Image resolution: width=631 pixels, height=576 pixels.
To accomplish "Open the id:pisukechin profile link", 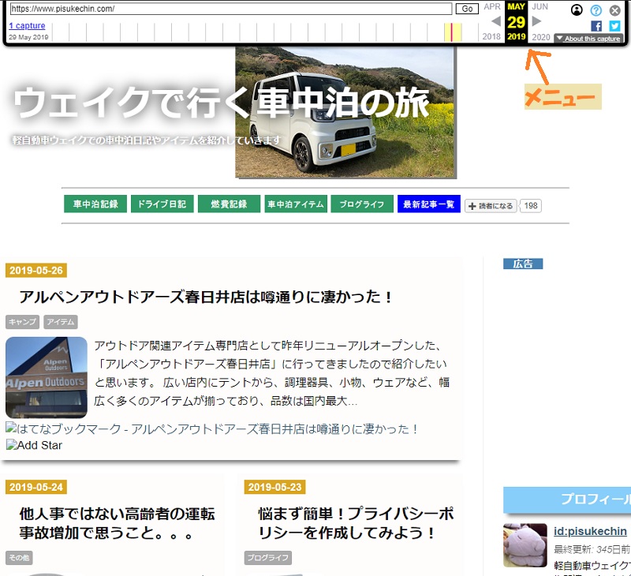I will (590, 531).
